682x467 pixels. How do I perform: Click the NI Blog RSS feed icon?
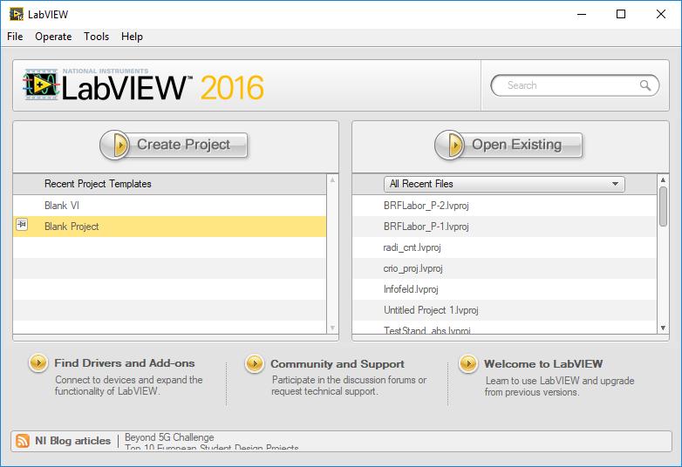[x=23, y=441]
